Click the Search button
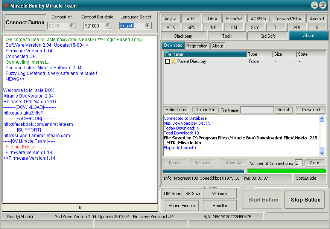The height and width of the screenshot is (229, 330). click(x=284, y=110)
